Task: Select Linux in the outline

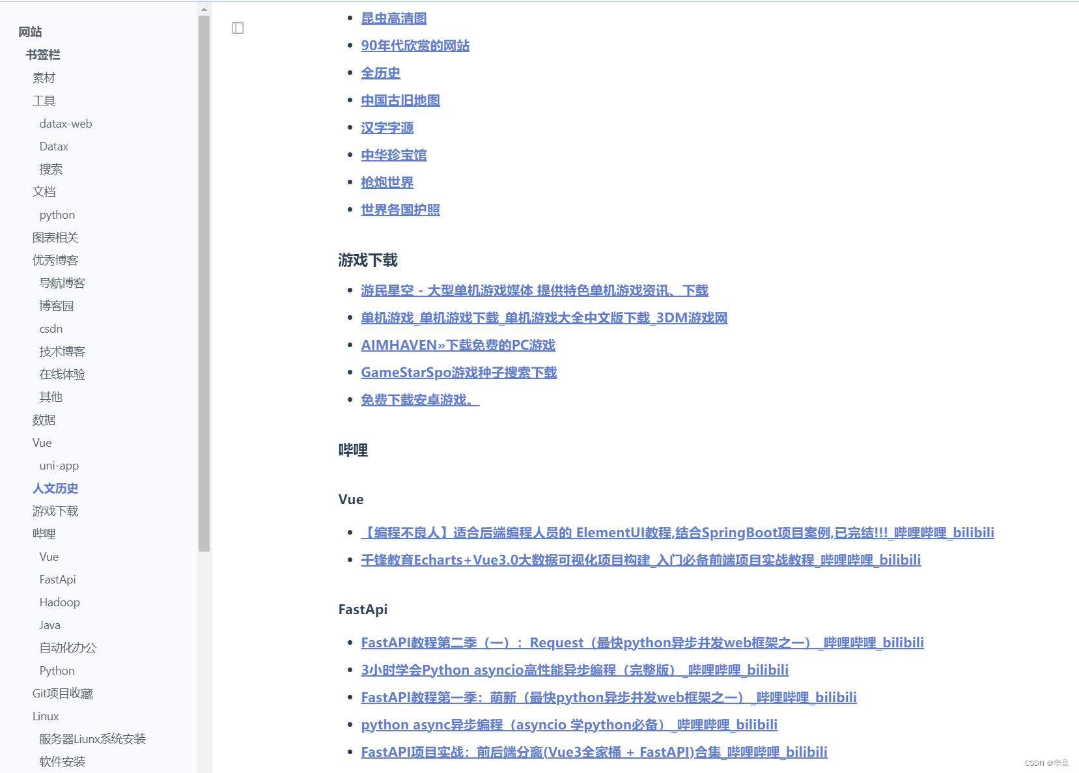Action: tap(46, 716)
